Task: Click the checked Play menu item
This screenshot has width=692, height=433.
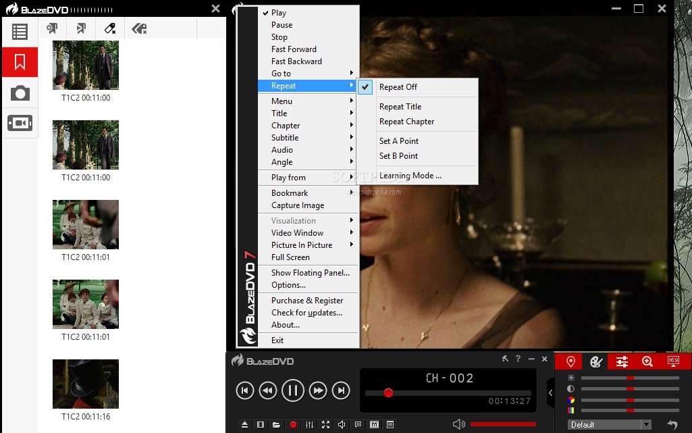Action: [x=308, y=13]
